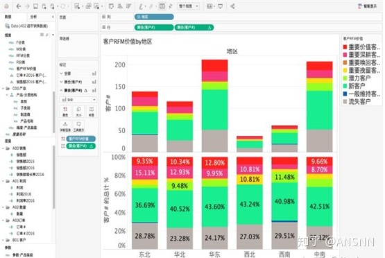The height and width of the screenshot is (258, 385).
Task: Click the pink 重要深耕客 legend swatch
Action: point(345,55)
